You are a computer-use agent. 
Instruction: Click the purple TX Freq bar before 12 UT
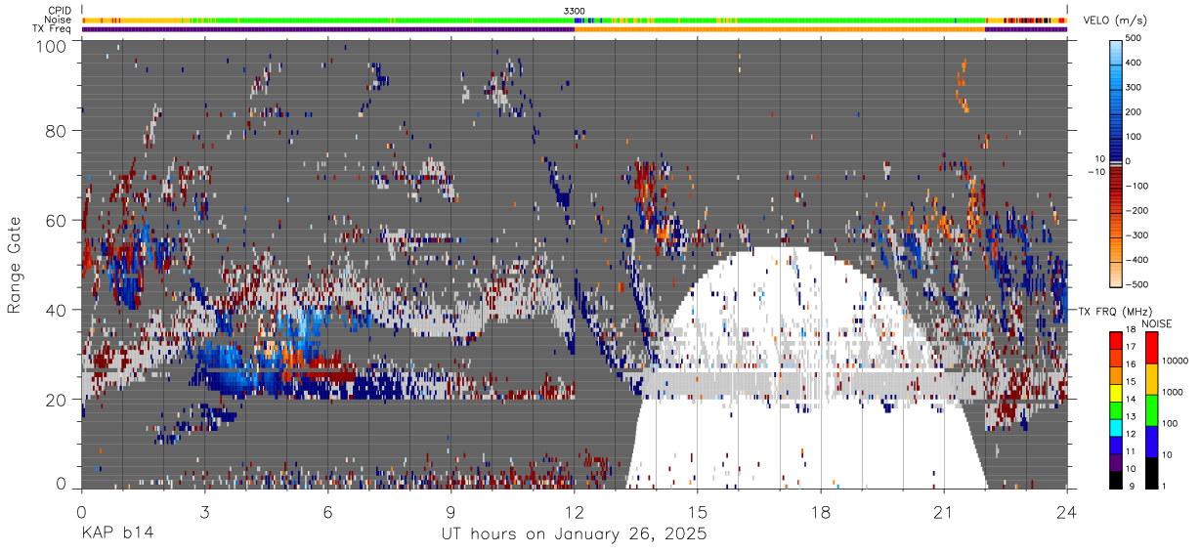coord(327,29)
